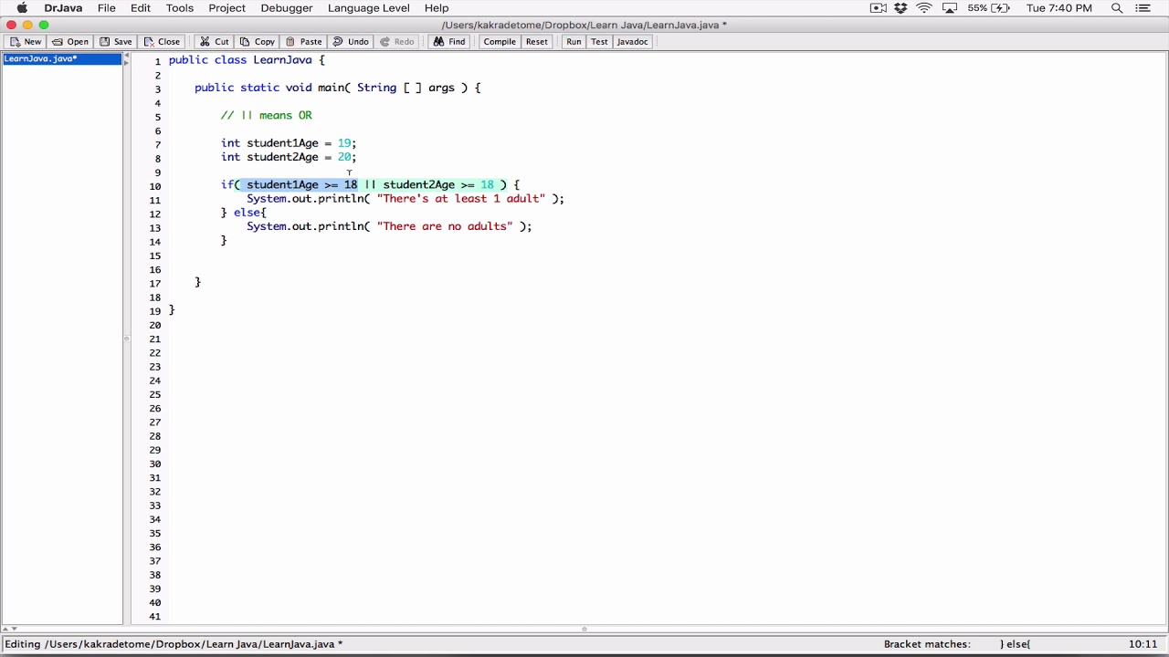The height and width of the screenshot is (657, 1169).
Task: Open the Debugger menu
Action: [287, 8]
